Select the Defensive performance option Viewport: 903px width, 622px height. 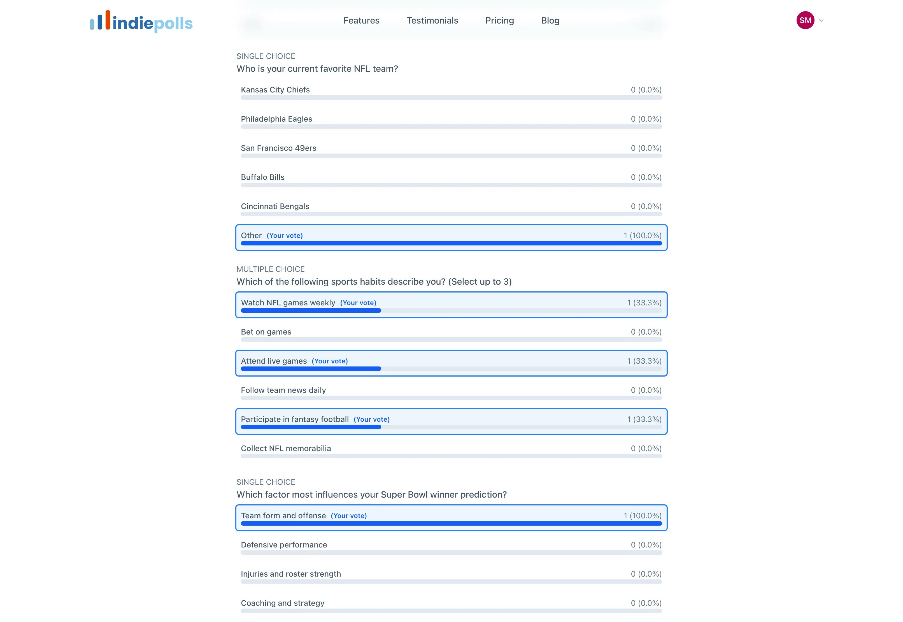point(451,547)
